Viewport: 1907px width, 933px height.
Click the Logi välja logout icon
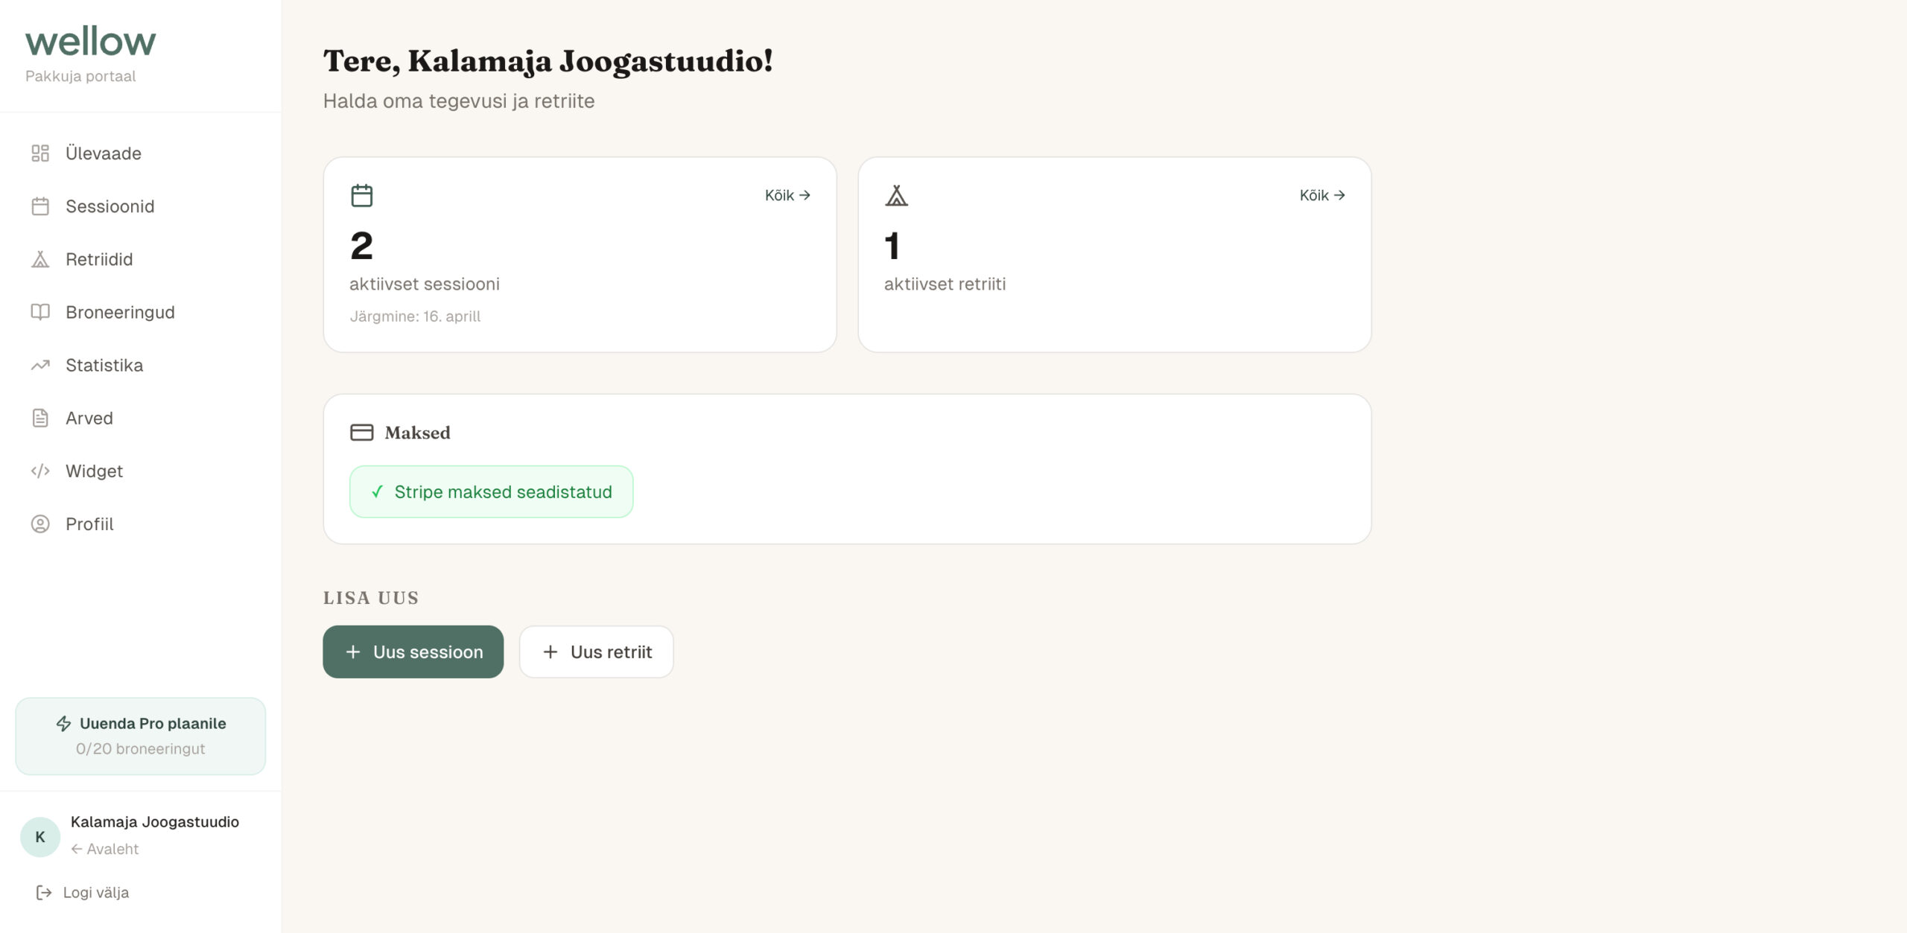tap(44, 892)
